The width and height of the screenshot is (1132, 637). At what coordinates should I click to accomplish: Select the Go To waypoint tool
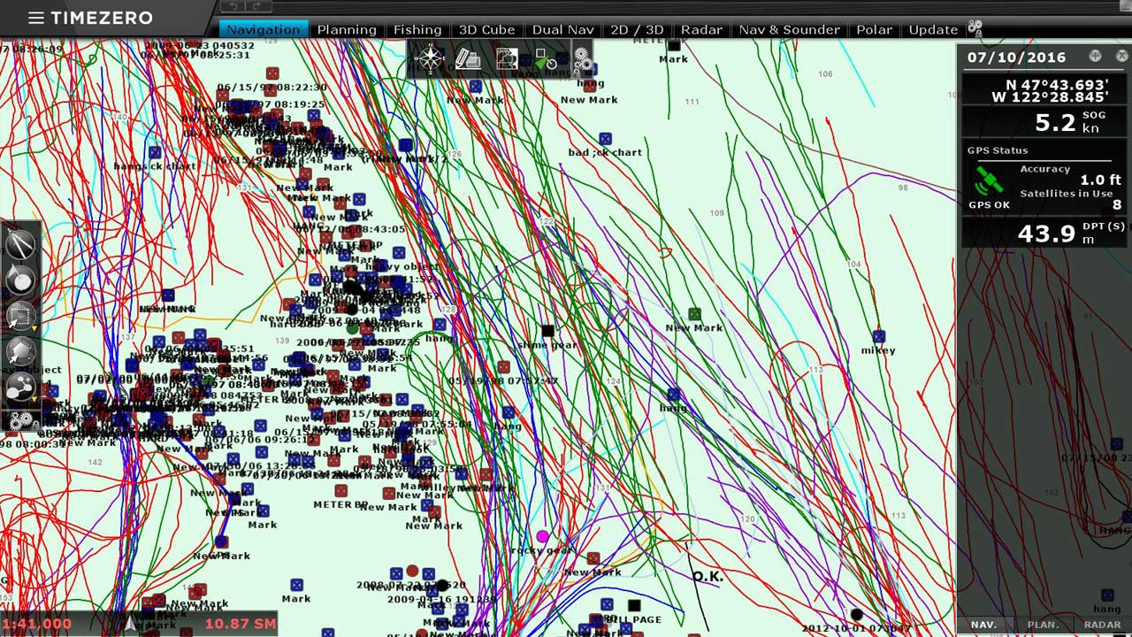(20, 280)
